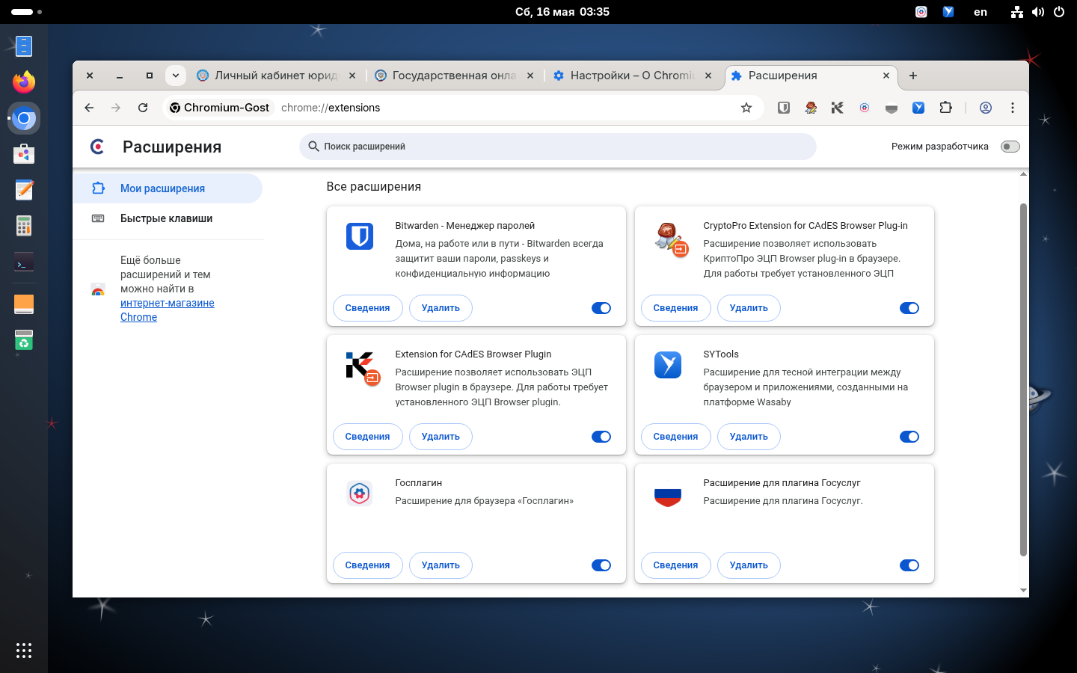Click the Chromium-Gost logo beside Расширения heading
This screenshot has width=1077, height=673.
(x=97, y=147)
